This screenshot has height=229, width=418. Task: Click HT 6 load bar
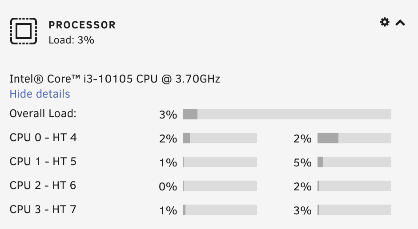coord(354,186)
